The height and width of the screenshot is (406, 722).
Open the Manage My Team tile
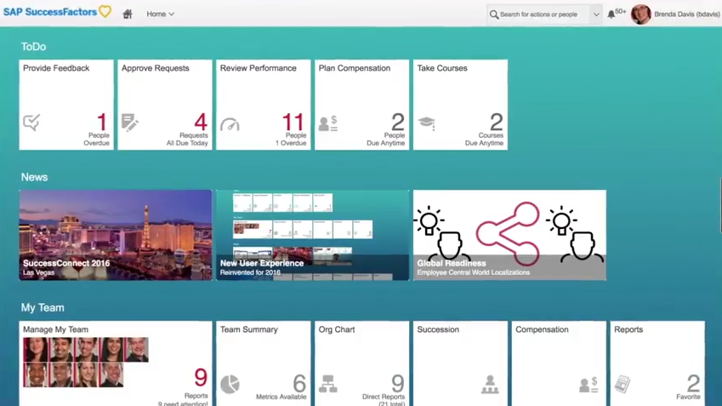tap(116, 363)
